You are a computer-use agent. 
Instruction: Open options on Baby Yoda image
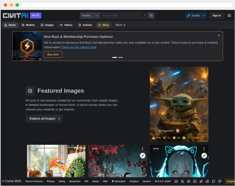tap(204, 71)
